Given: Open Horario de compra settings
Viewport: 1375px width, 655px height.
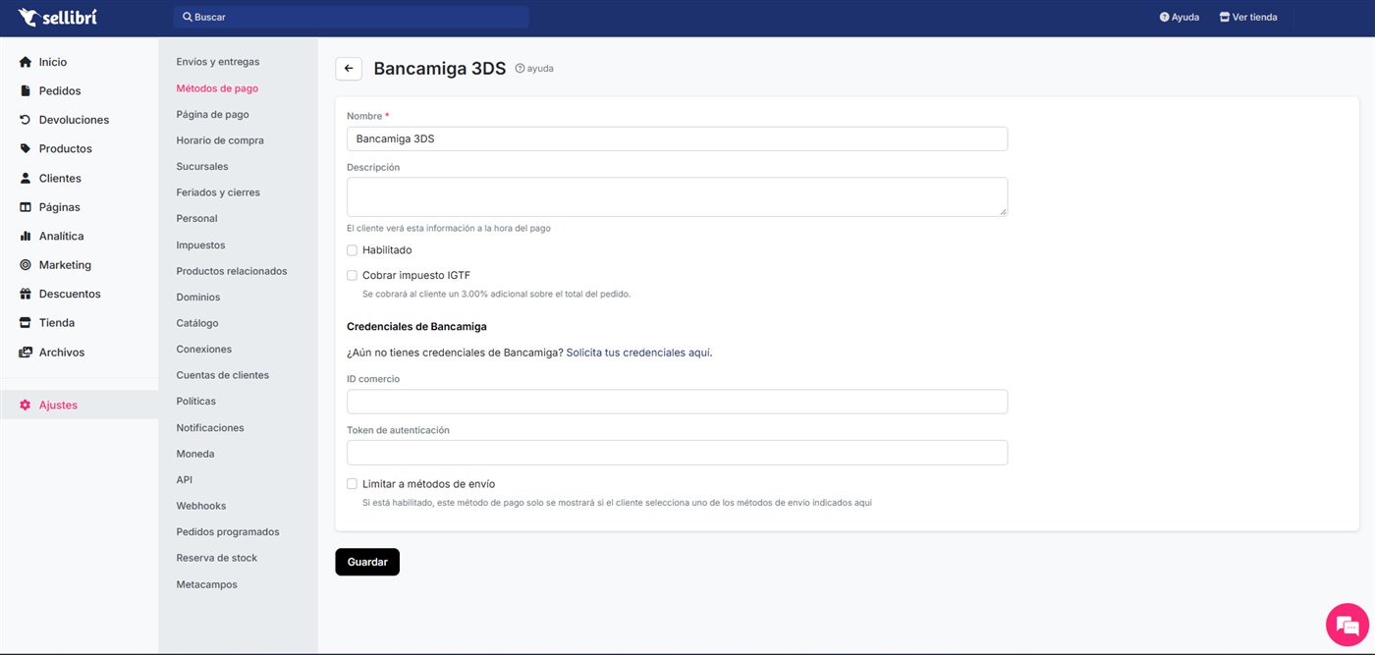Looking at the screenshot, I should click(x=220, y=140).
